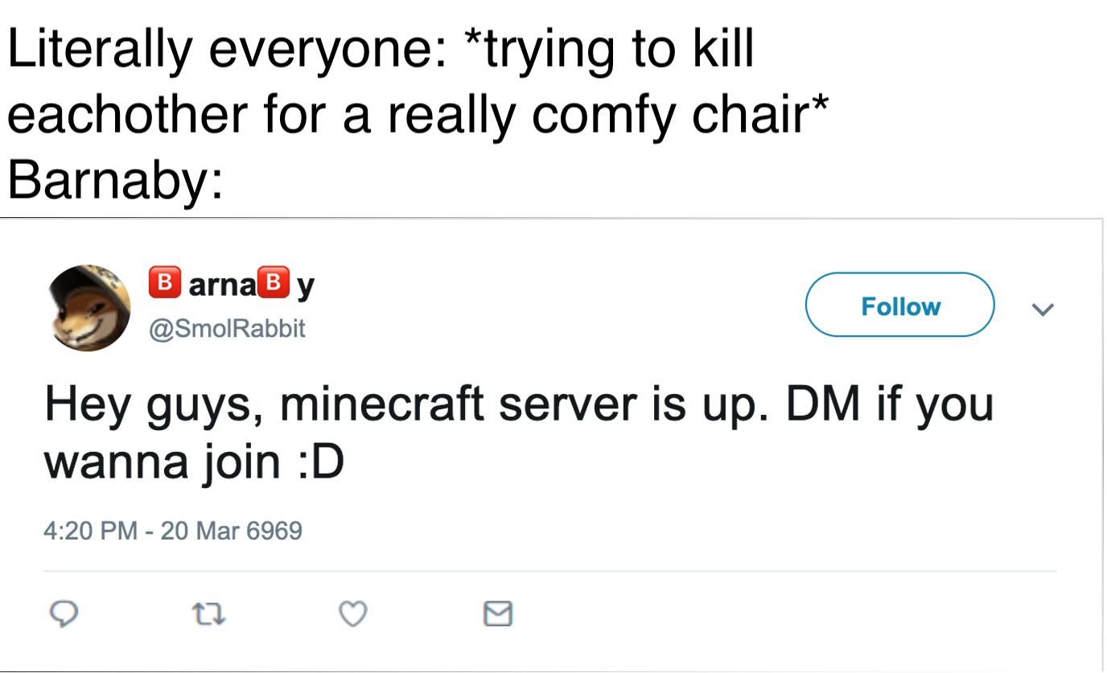
Task: Select the heart icon below the tweet text
Action: (x=352, y=614)
